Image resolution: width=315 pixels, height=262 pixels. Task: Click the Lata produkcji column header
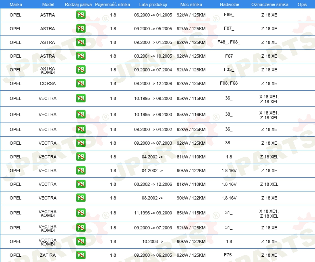tap(153, 4)
